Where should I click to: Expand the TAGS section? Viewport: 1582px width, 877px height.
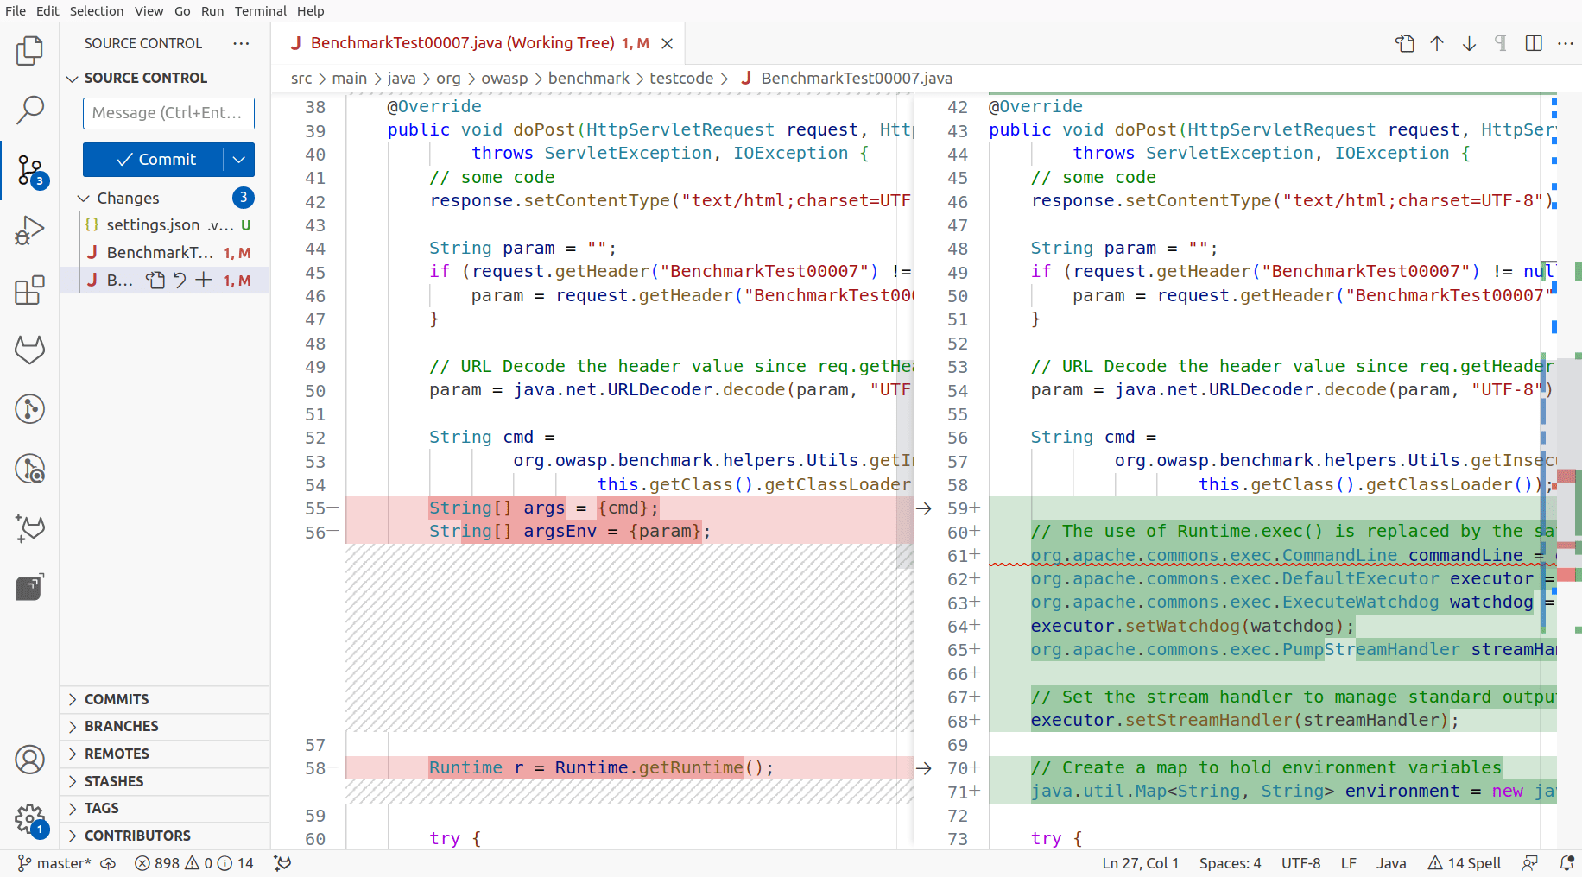(x=164, y=808)
